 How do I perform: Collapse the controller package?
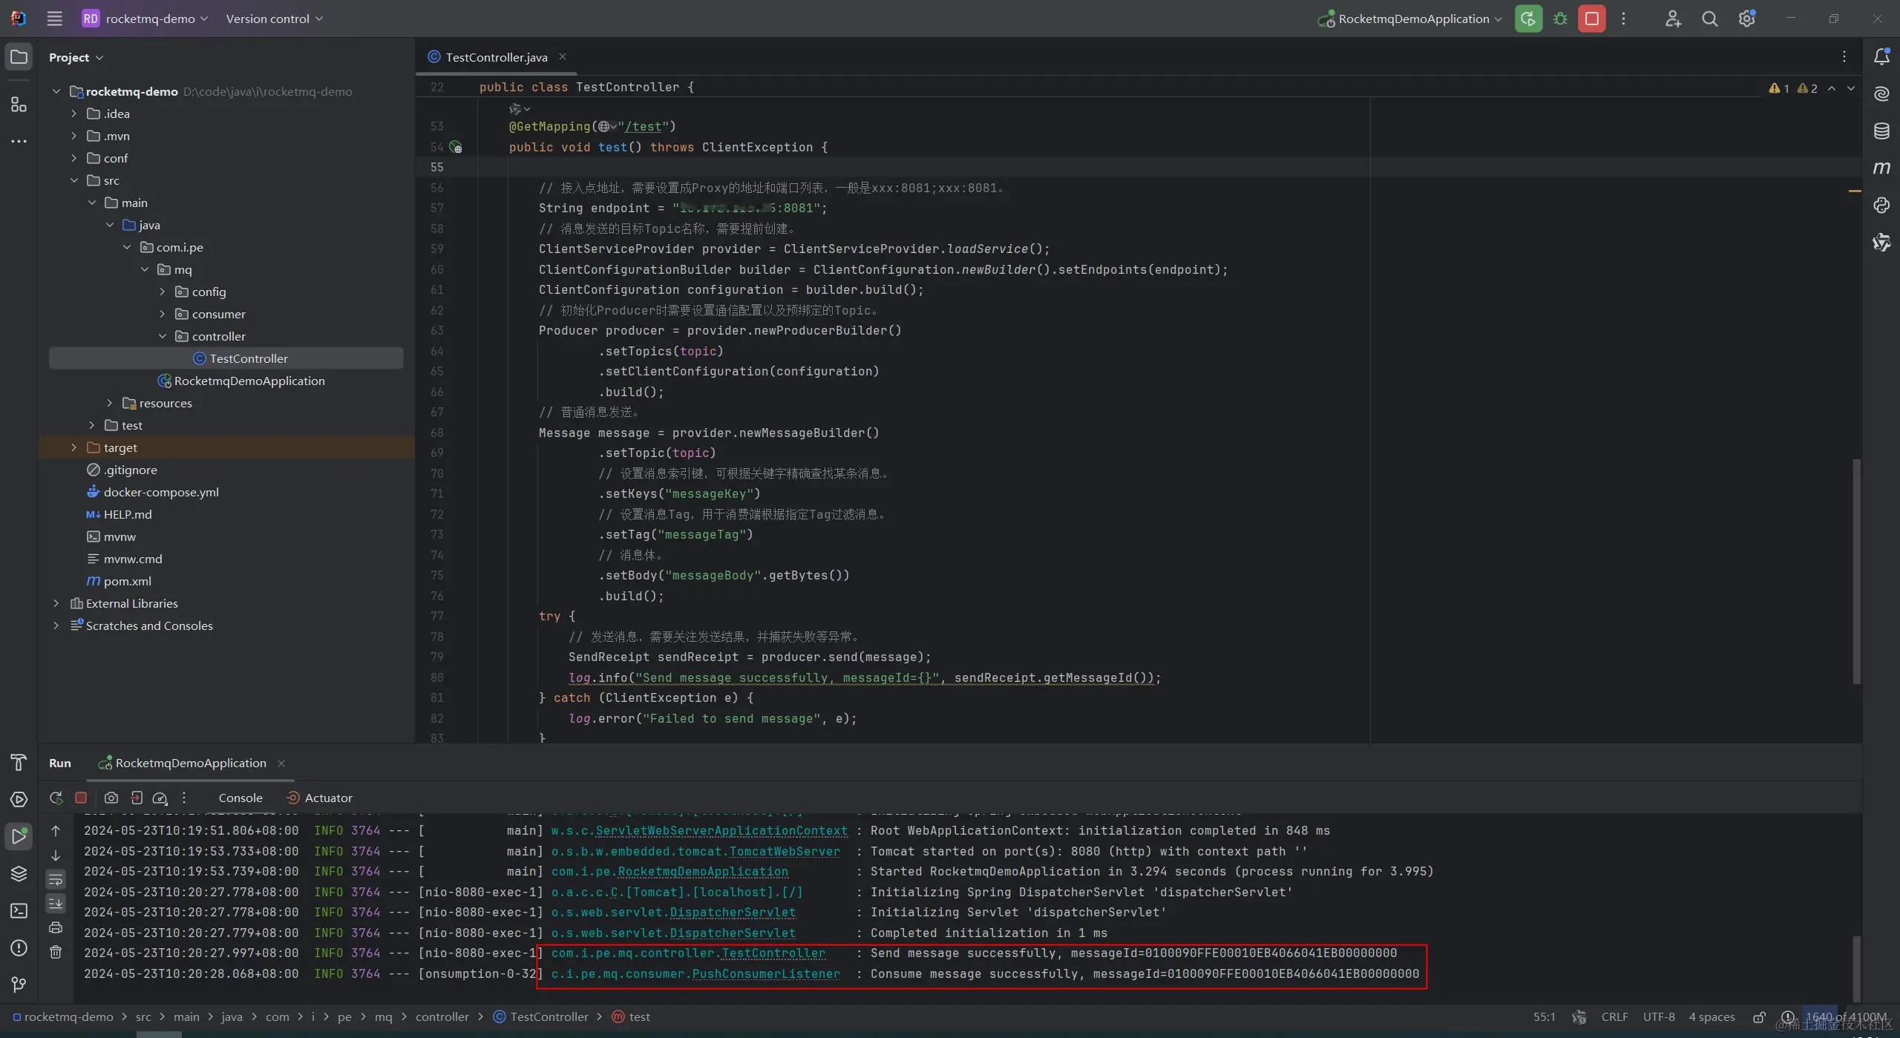tap(163, 336)
